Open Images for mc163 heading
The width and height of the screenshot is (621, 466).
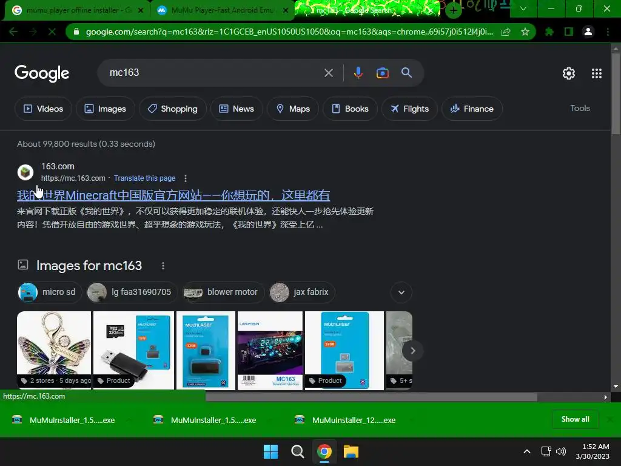tap(89, 266)
